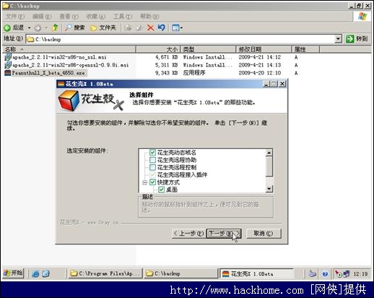Open the 工具(T) menu

pyautogui.click(x=123, y=17)
